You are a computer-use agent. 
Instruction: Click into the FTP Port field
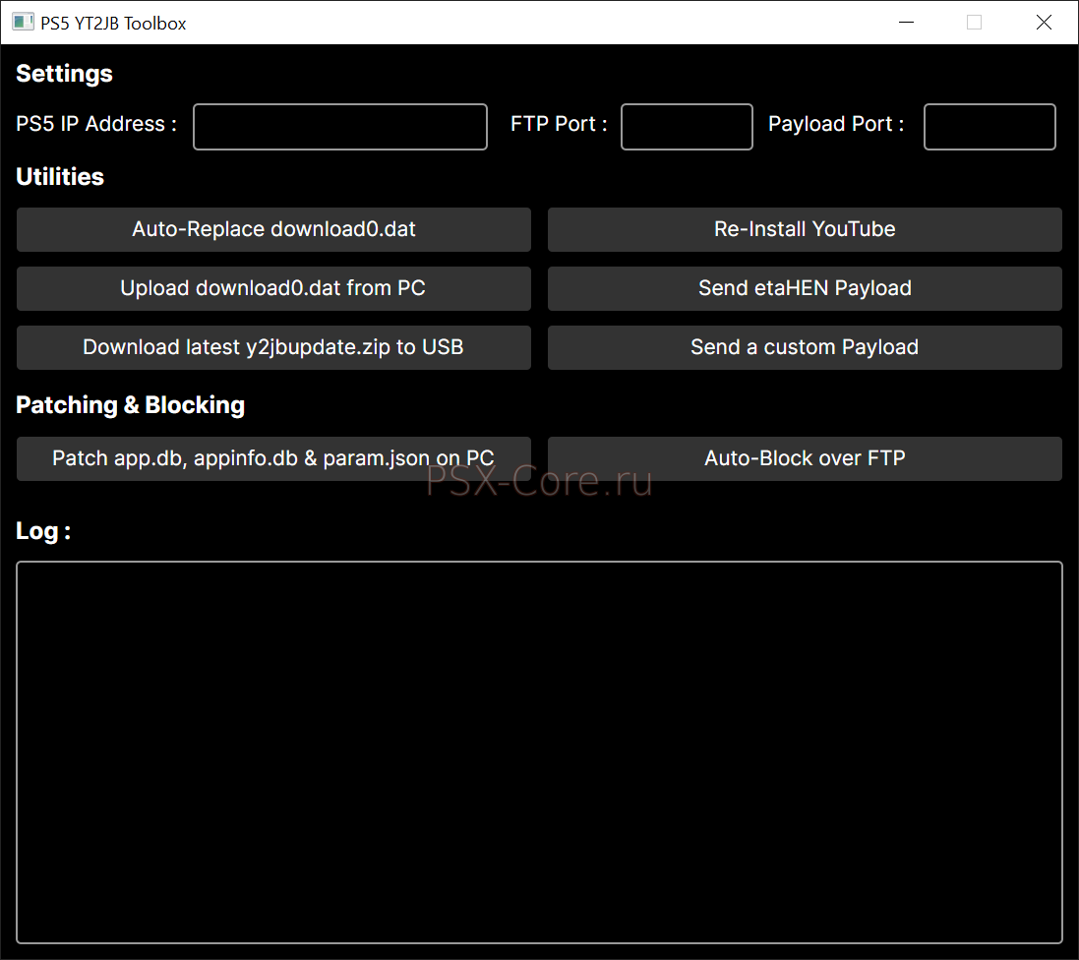687,127
